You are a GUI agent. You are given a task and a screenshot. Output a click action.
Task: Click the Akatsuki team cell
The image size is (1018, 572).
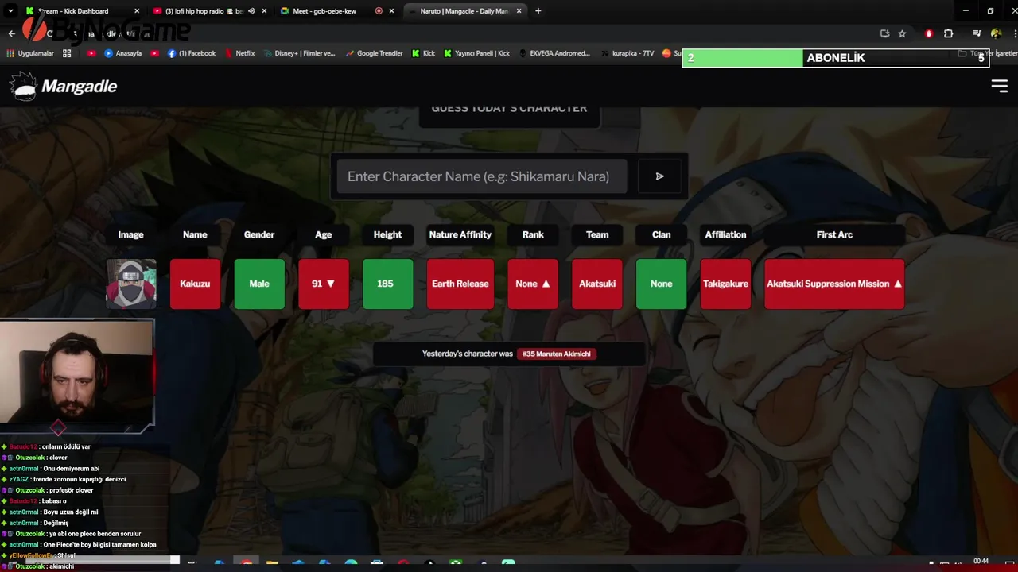point(597,284)
